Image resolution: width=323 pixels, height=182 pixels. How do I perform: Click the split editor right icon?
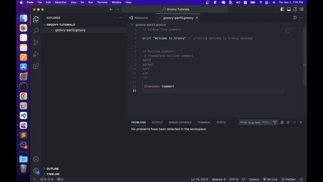pyautogui.click(x=295, y=18)
